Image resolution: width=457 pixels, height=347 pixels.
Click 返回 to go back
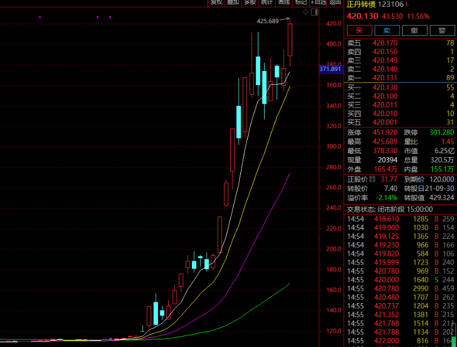click(336, 2)
